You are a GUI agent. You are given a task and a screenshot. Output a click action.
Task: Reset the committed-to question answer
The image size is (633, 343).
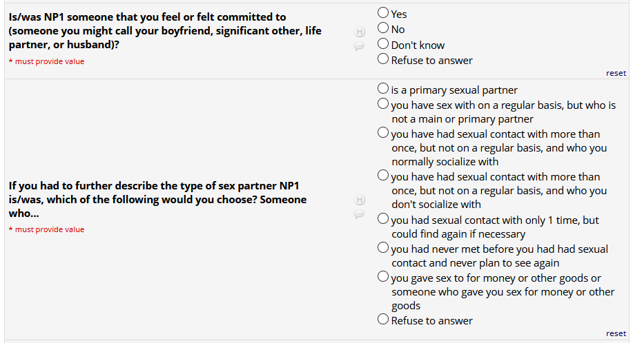(x=616, y=73)
